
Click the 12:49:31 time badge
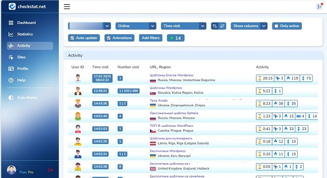pyautogui.click(x=100, y=91)
